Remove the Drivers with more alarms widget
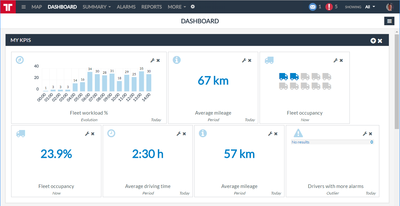Screen dimensions: 400x206 pos(370,134)
